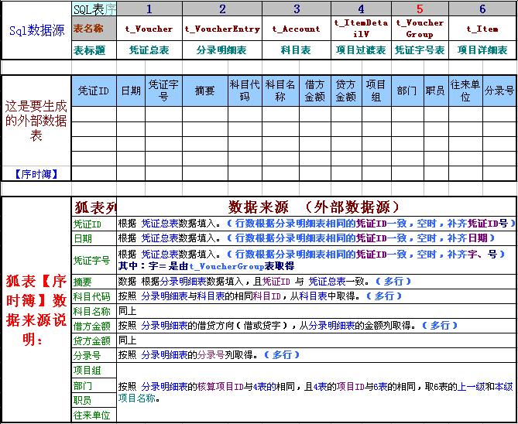Image resolution: width=518 pixels, height=424 pixels.
Task: Click the 科目名称 blue column header
Action: (x=281, y=91)
